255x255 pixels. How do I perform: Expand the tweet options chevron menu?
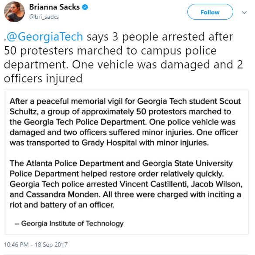(244, 12)
